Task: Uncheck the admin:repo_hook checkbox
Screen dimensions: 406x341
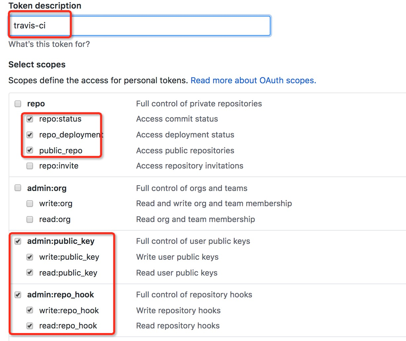Action: [x=18, y=295]
